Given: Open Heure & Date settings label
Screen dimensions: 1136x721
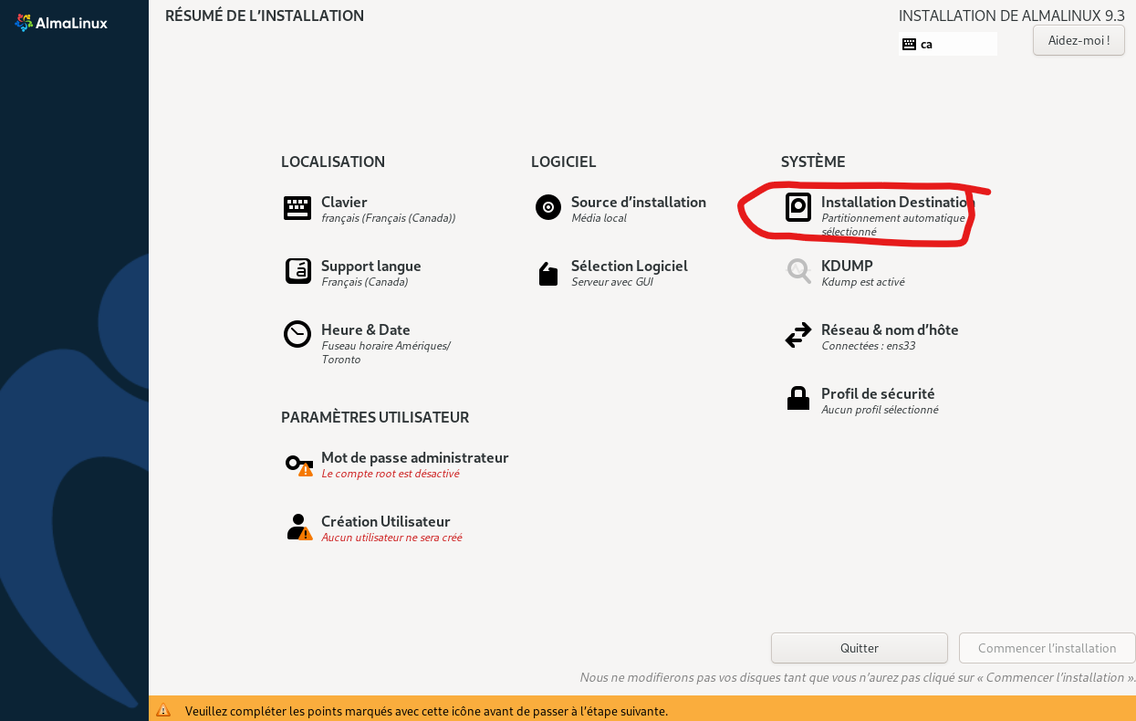Looking at the screenshot, I should [365, 329].
